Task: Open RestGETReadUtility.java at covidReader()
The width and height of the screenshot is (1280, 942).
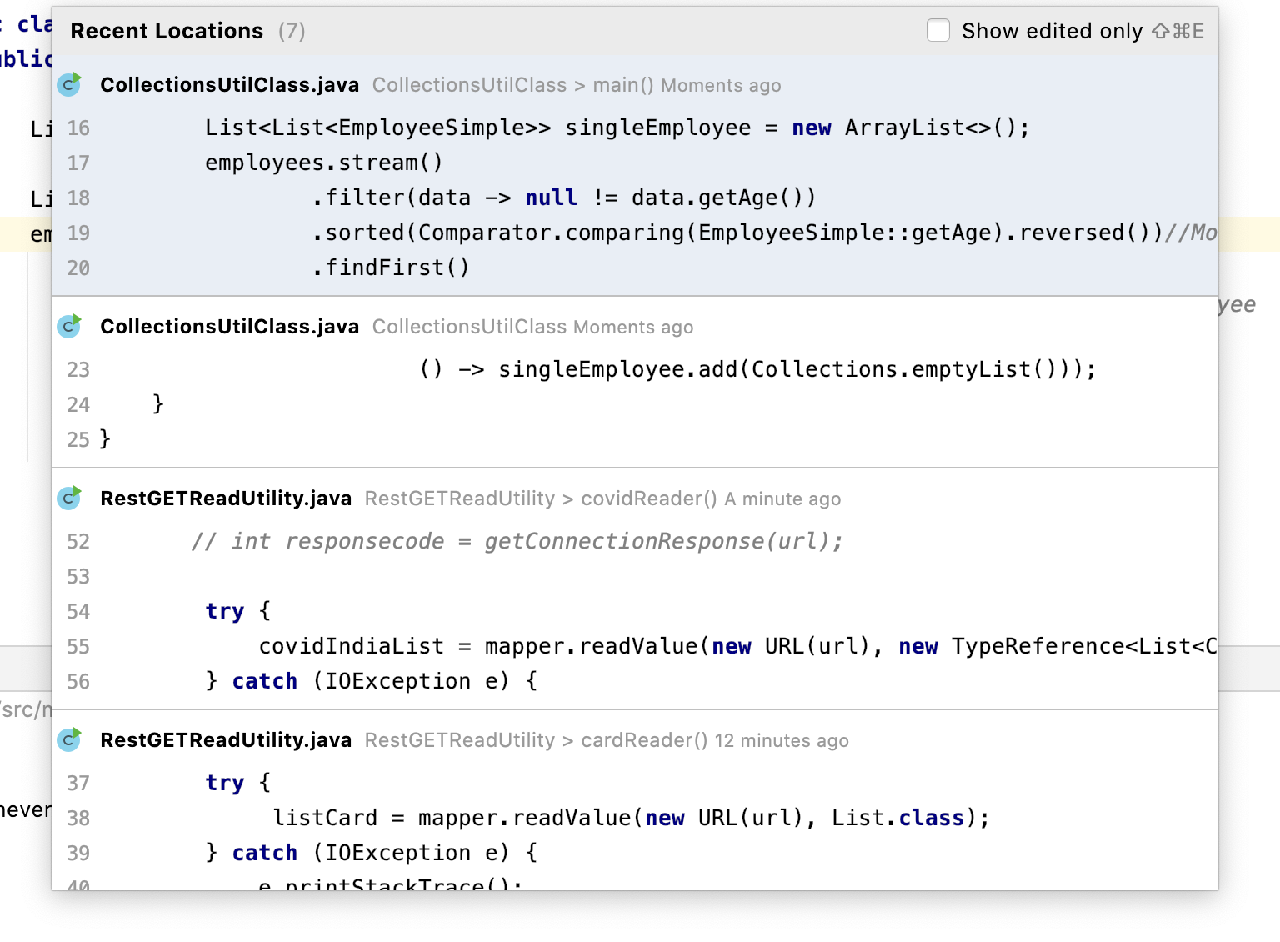Action: (x=226, y=499)
